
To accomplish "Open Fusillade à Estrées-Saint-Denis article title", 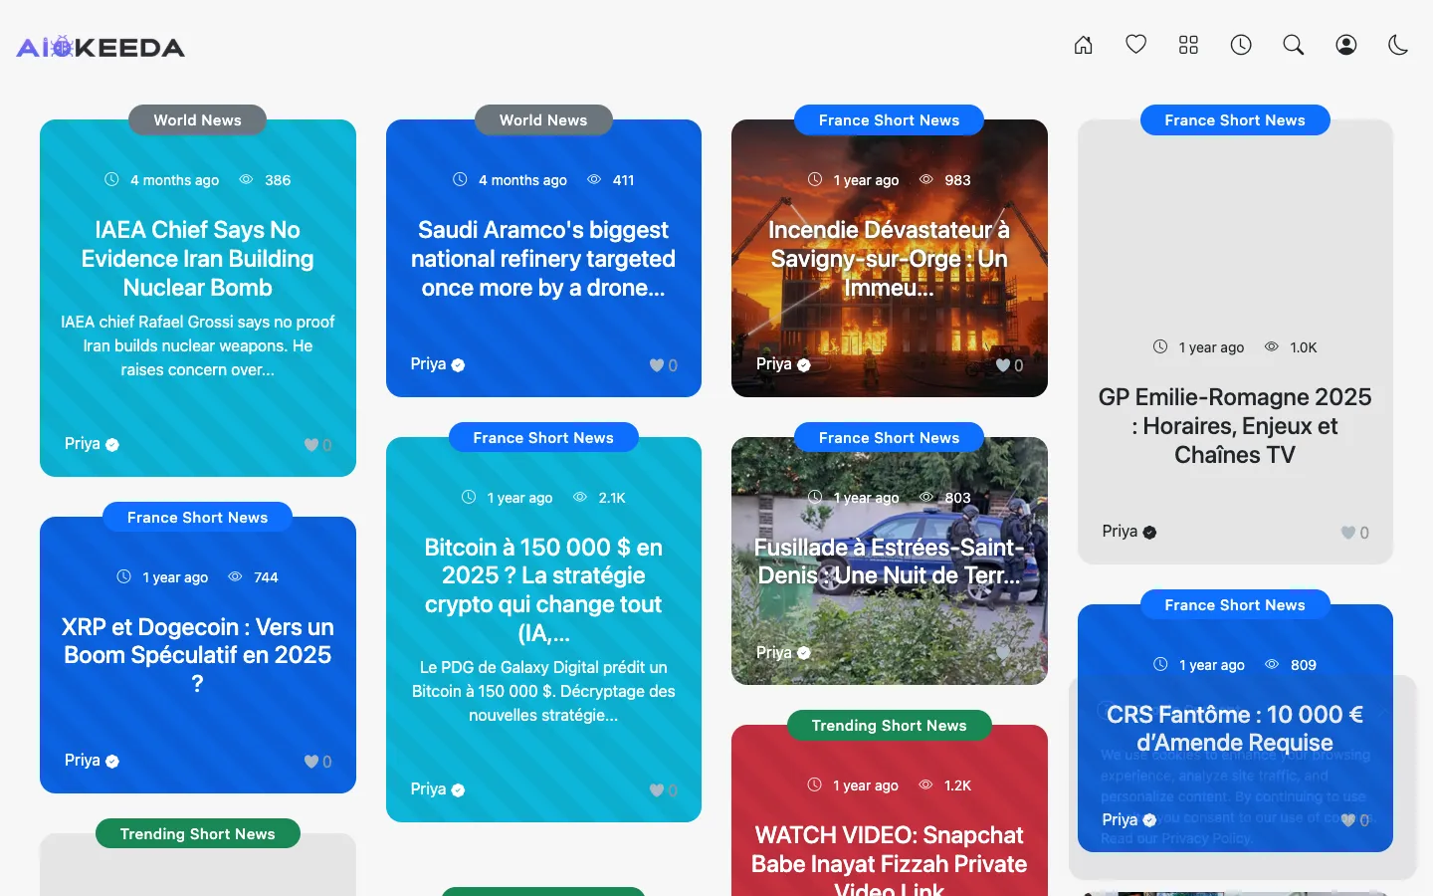I will (889, 561).
